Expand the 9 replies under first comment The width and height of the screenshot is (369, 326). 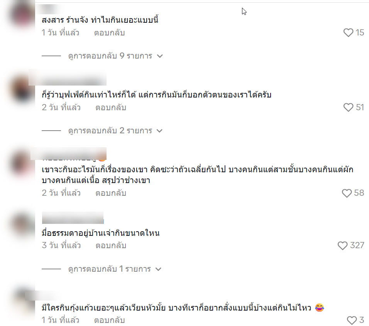115,56
